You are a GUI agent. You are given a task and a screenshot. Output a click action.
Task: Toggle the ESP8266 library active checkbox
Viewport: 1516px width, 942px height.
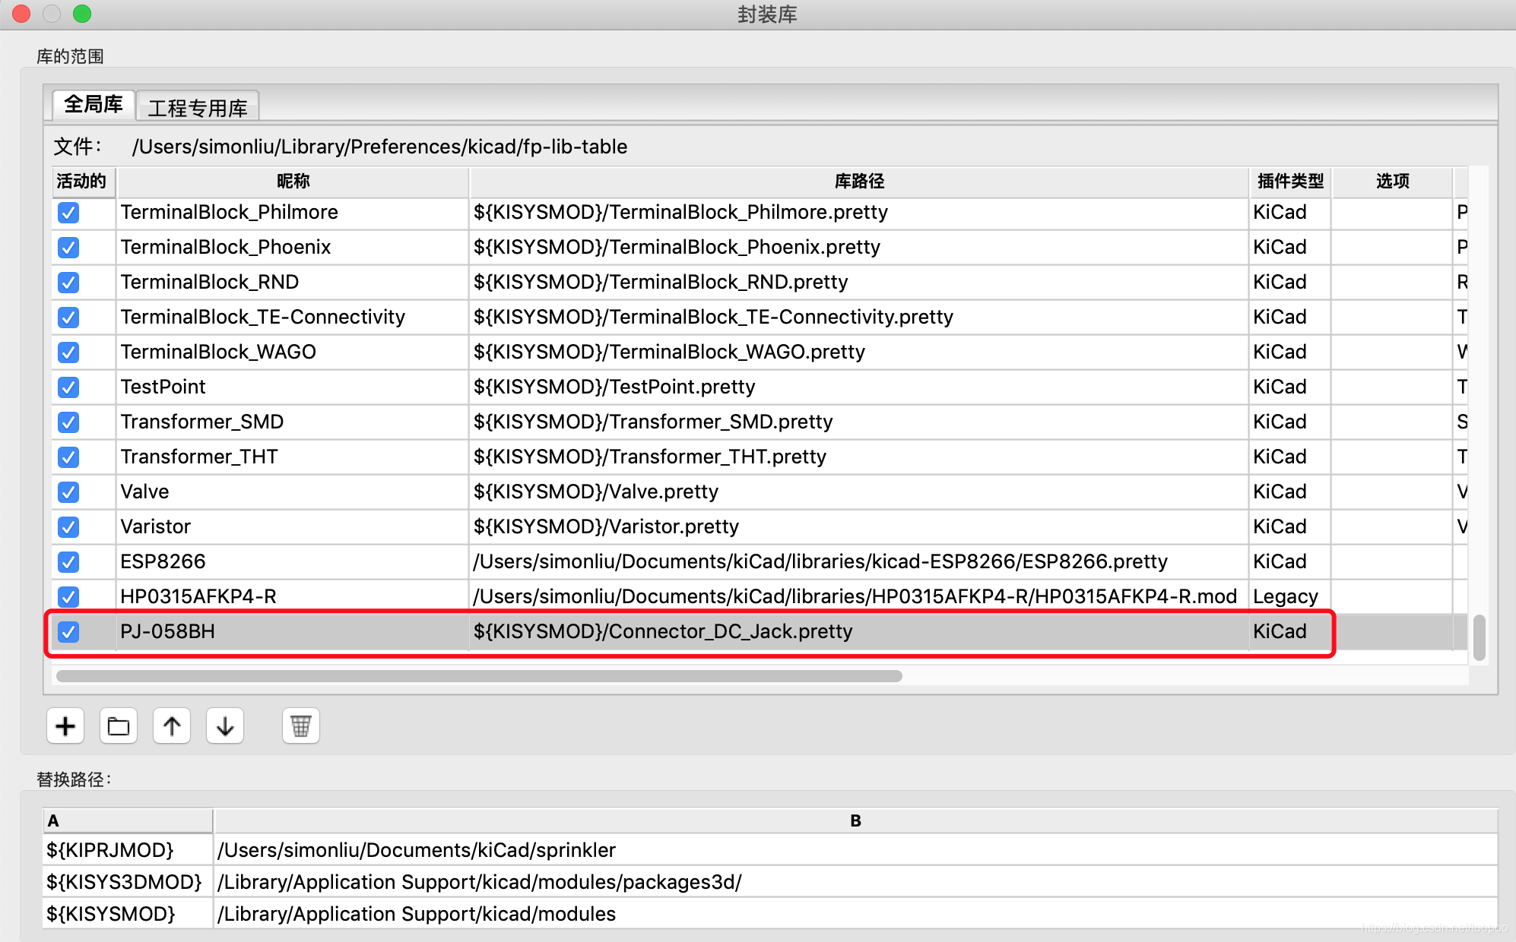[x=68, y=561]
